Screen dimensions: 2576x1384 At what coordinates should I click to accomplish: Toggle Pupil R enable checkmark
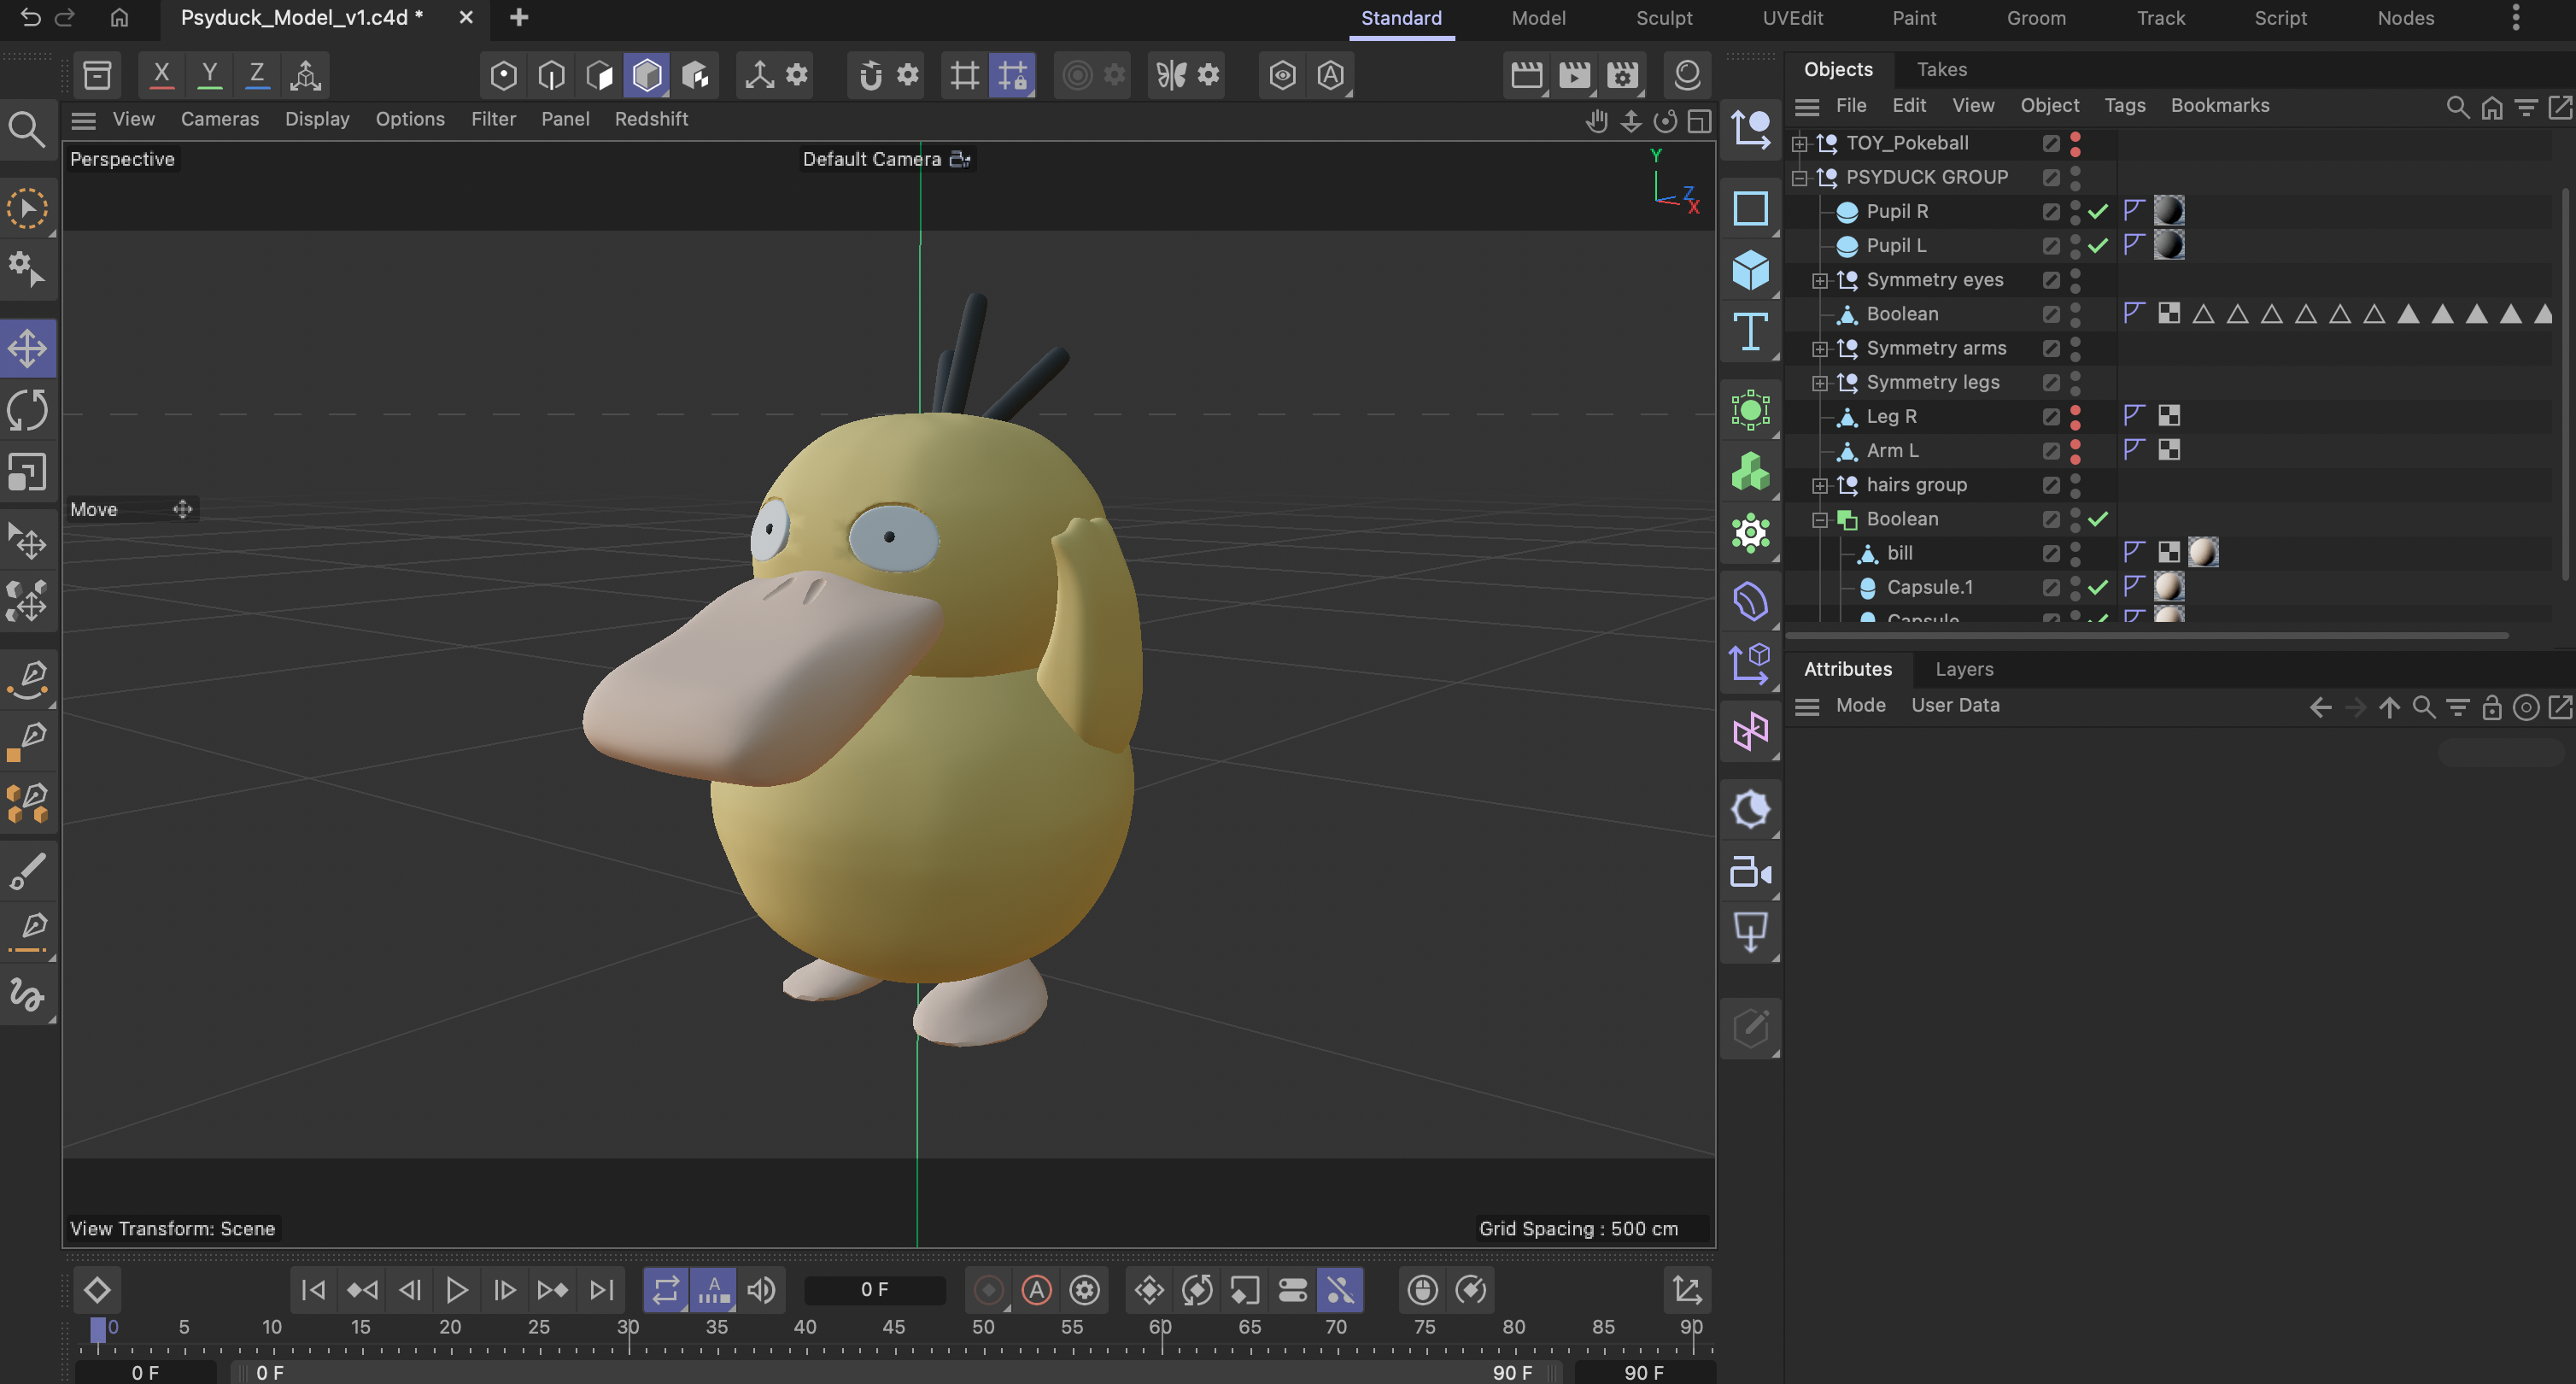coord(2098,211)
